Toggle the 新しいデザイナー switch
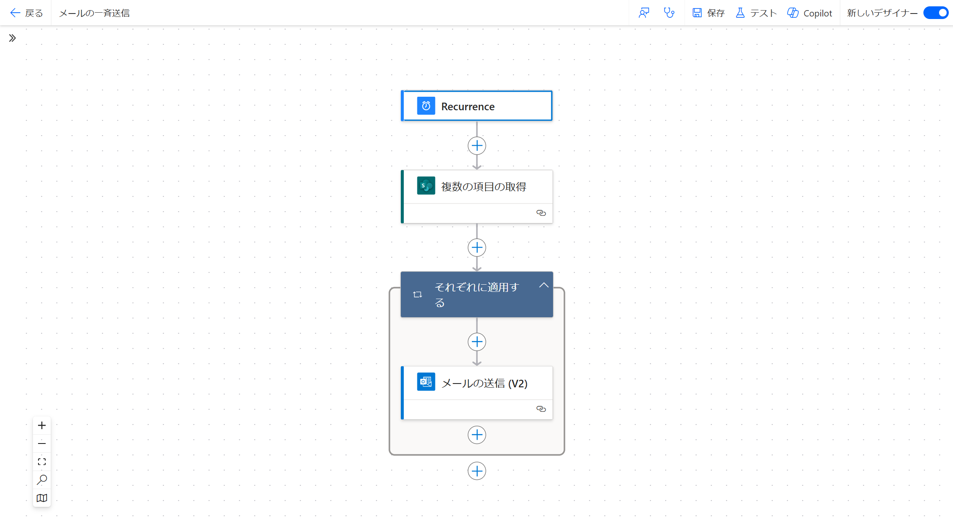Viewport: 953px width, 517px height. [x=936, y=13]
